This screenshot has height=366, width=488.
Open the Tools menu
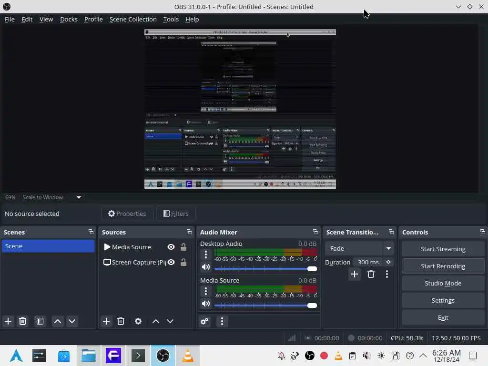tap(171, 19)
